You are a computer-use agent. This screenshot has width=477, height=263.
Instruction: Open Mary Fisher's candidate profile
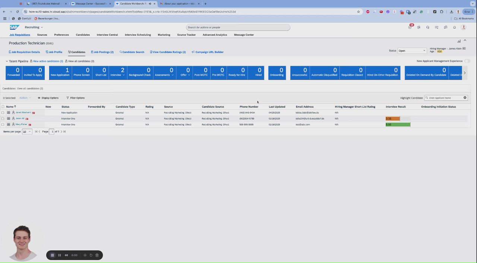click(21, 124)
